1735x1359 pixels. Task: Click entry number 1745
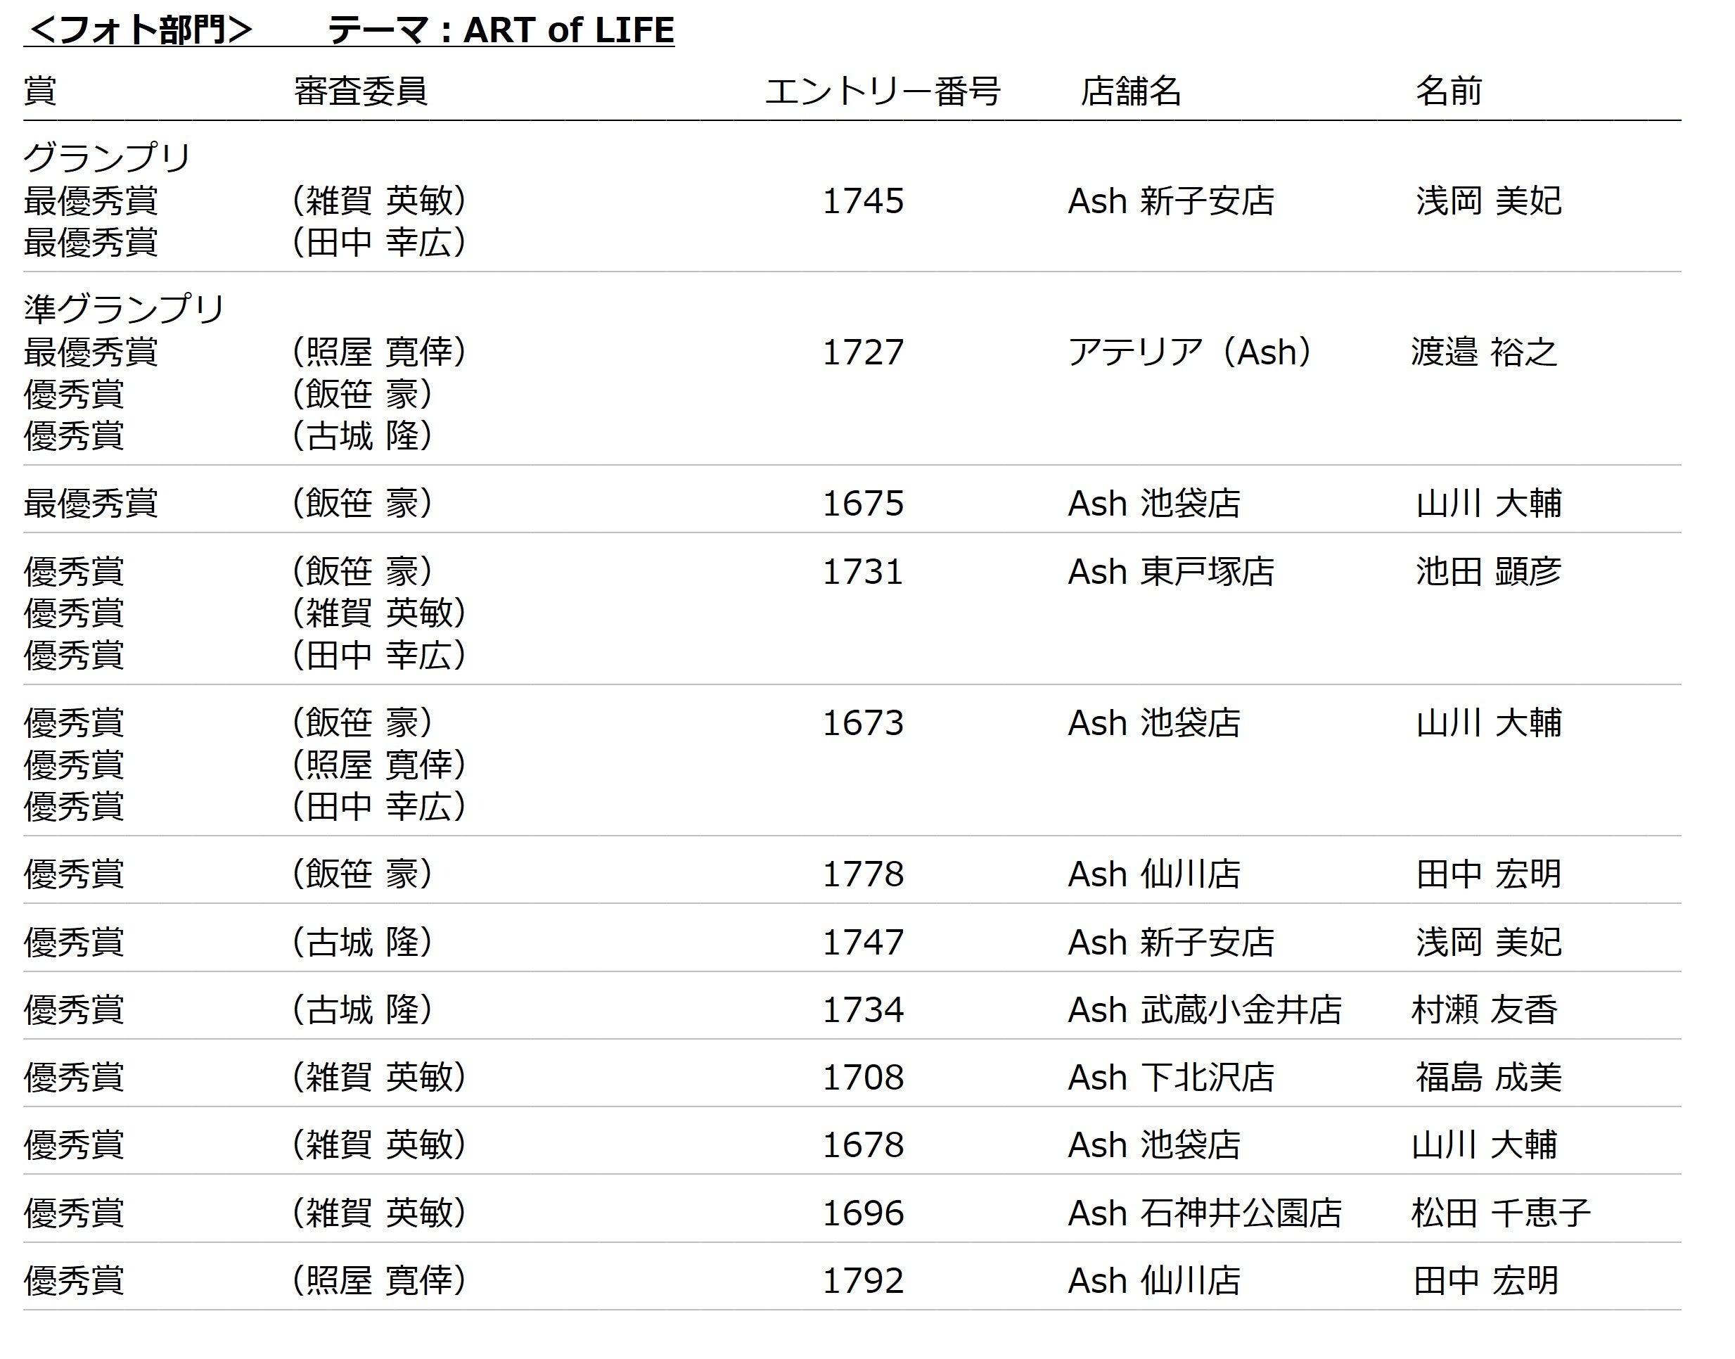pyautogui.click(x=862, y=201)
